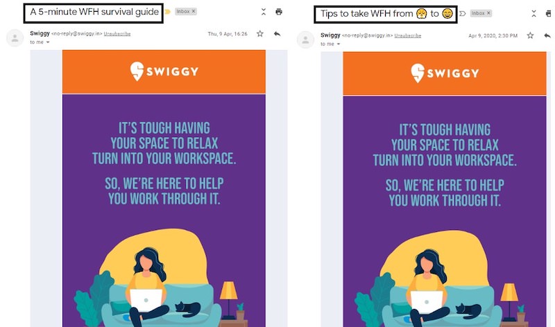
Task: Collapse all in left email thread
Action: click(264, 12)
